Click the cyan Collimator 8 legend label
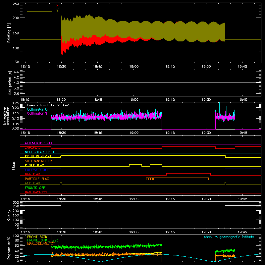This screenshot has height=265, width=265. pos(37,109)
